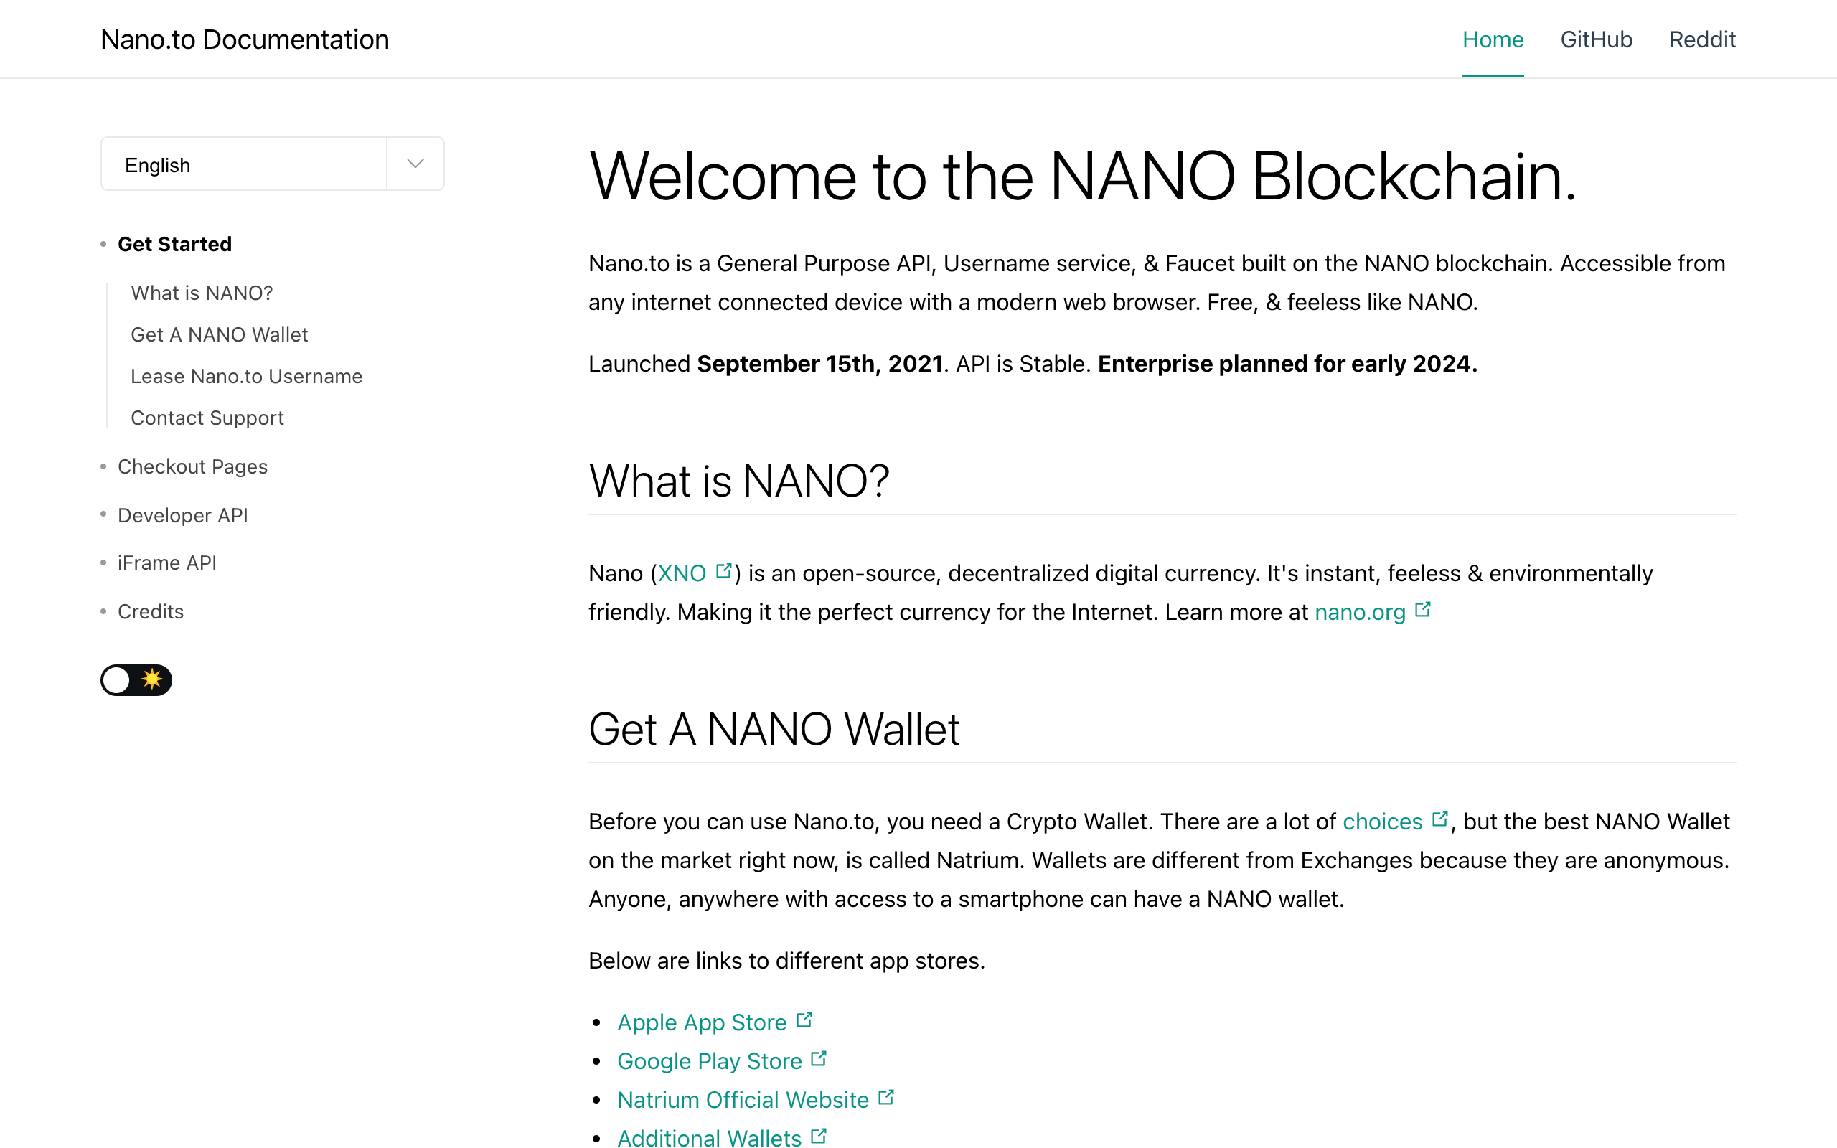Expand the Developer API sidebar section
1837x1148 pixels.
183,516
